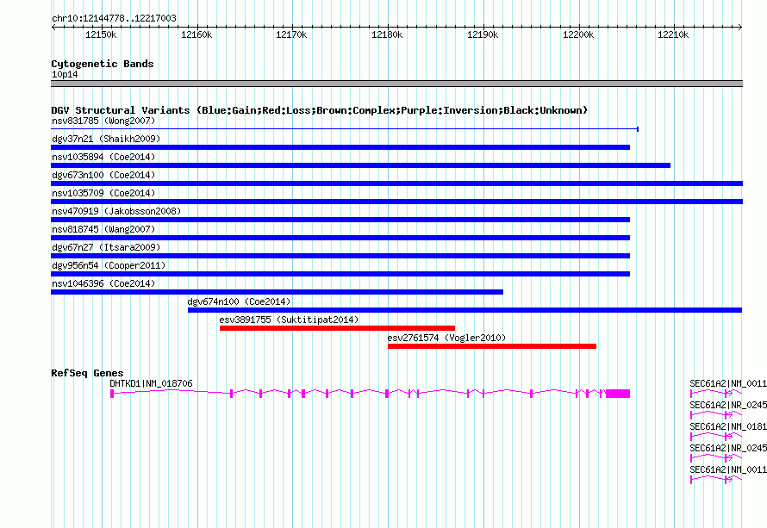Select variant label dgv673n100 (Coe2014)
The width and height of the screenshot is (767, 528).
click(103, 175)
